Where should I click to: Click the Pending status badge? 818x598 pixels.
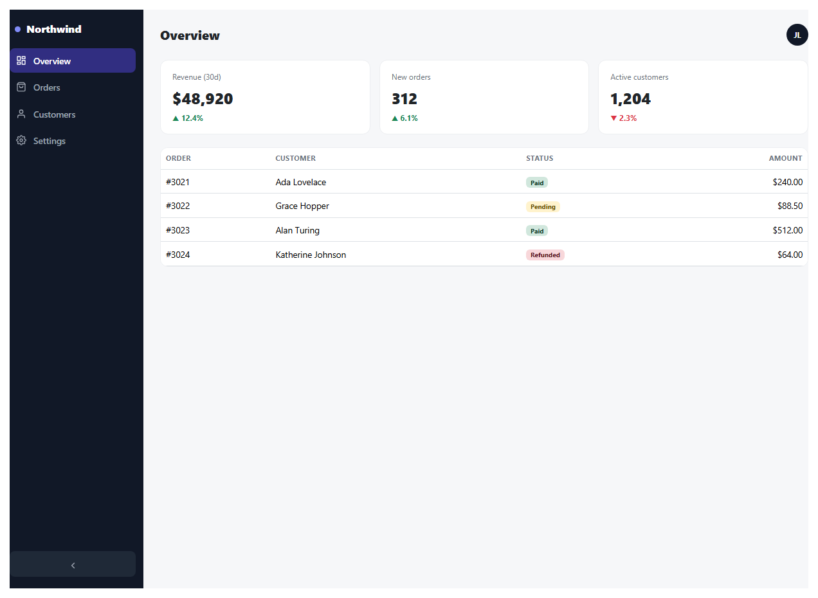(x=543, y=206)
